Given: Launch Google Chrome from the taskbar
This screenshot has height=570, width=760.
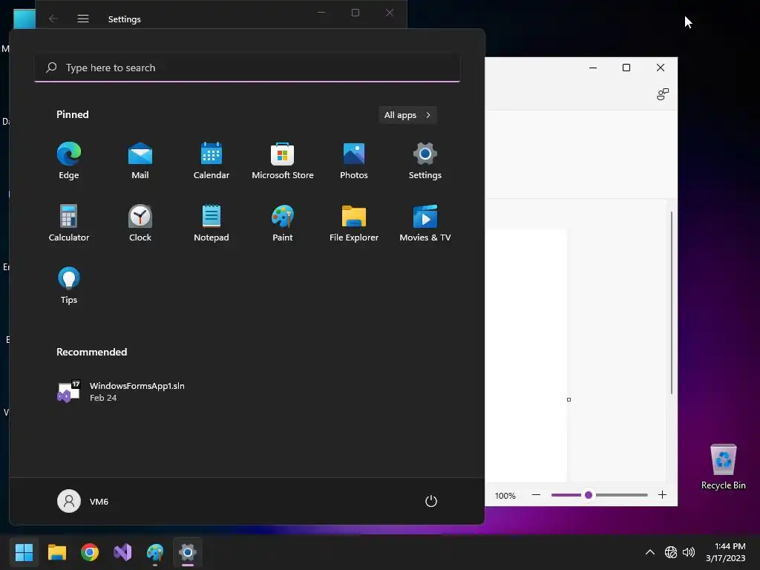Looking at the screenshot, I should [x=90, y=552].
